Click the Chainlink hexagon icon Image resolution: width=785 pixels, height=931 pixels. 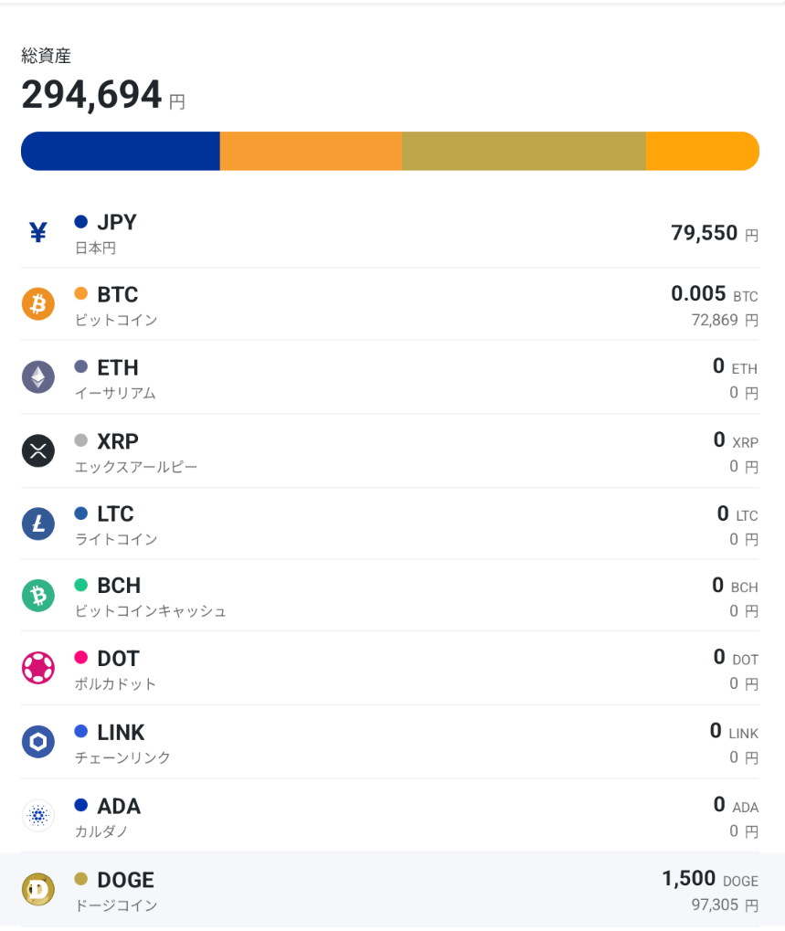[38, 742]
